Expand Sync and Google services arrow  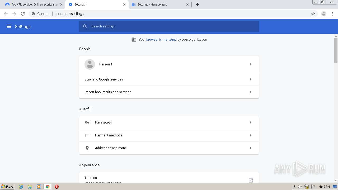251,79
